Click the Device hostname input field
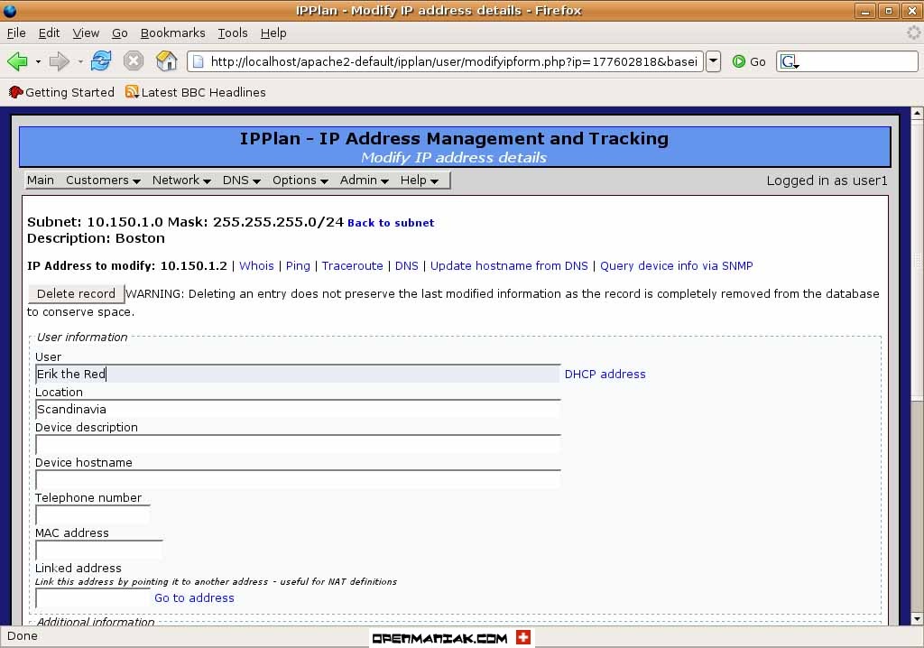 tap(298, 479)
